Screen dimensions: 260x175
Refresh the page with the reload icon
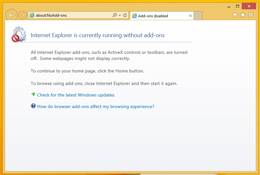[125, 15]
